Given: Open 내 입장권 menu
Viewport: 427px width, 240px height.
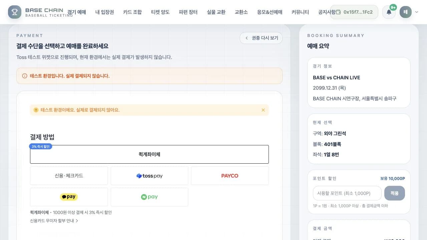Looking at the screenshot, I should pos(105,12).
